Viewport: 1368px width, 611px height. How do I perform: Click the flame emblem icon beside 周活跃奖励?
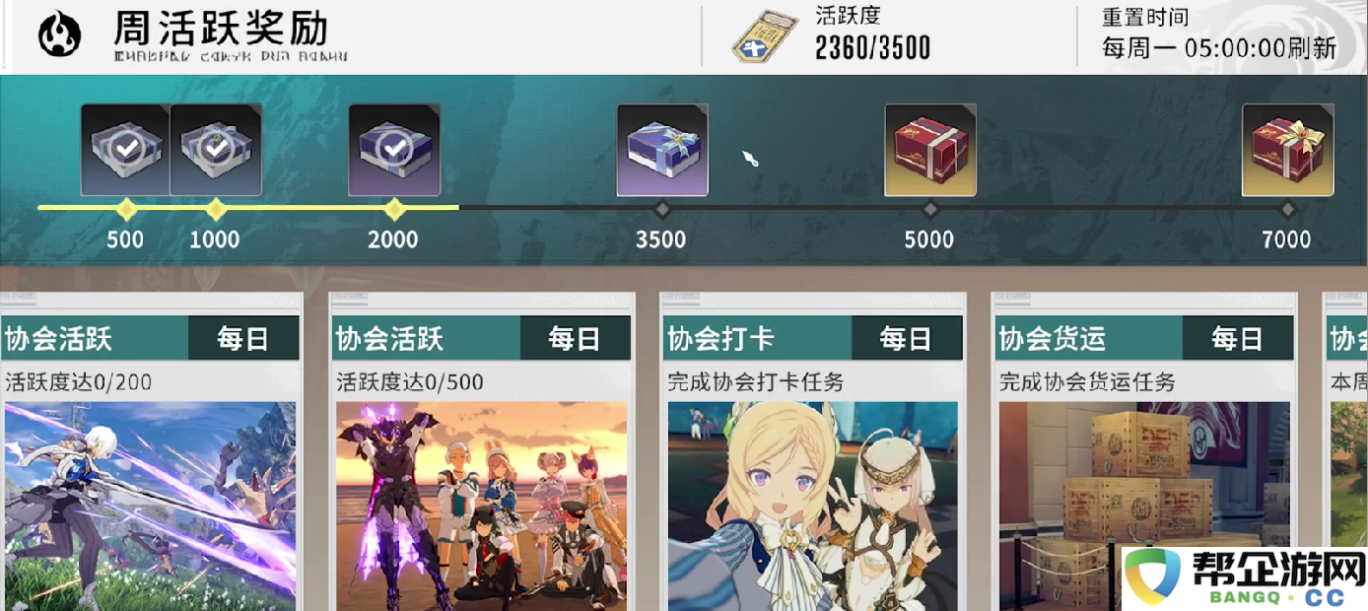(x=60, y=34)
